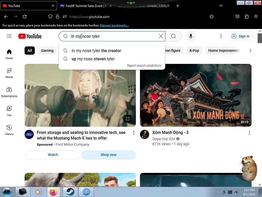Open the Xóm Mạnh Động video thumbnail
Image resolution: width=262 pixels, height=197 pixels.
coord(196,95)
